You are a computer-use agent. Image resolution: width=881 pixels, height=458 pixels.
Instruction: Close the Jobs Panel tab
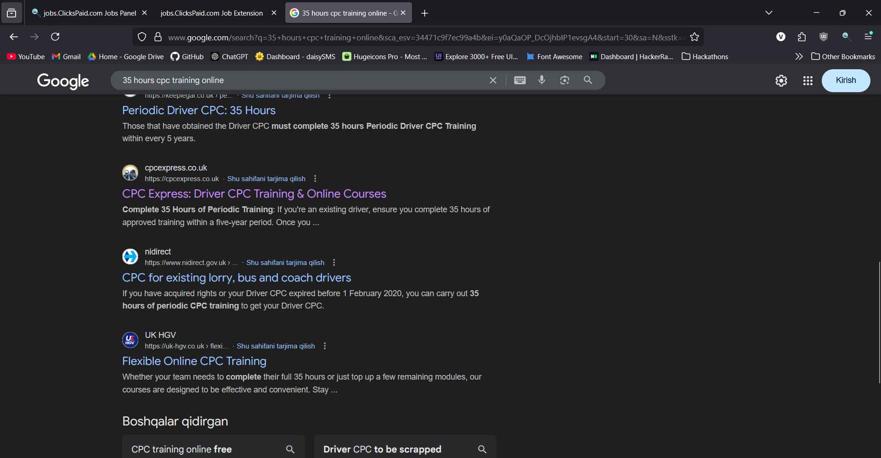click(145, 13)
